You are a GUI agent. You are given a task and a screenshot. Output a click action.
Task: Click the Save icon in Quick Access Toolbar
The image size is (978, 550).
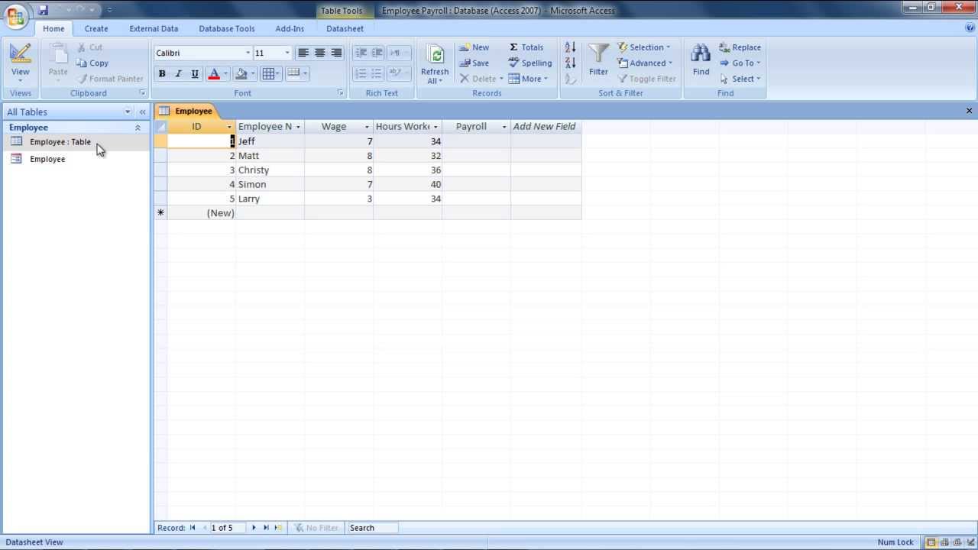coord(44,10)
